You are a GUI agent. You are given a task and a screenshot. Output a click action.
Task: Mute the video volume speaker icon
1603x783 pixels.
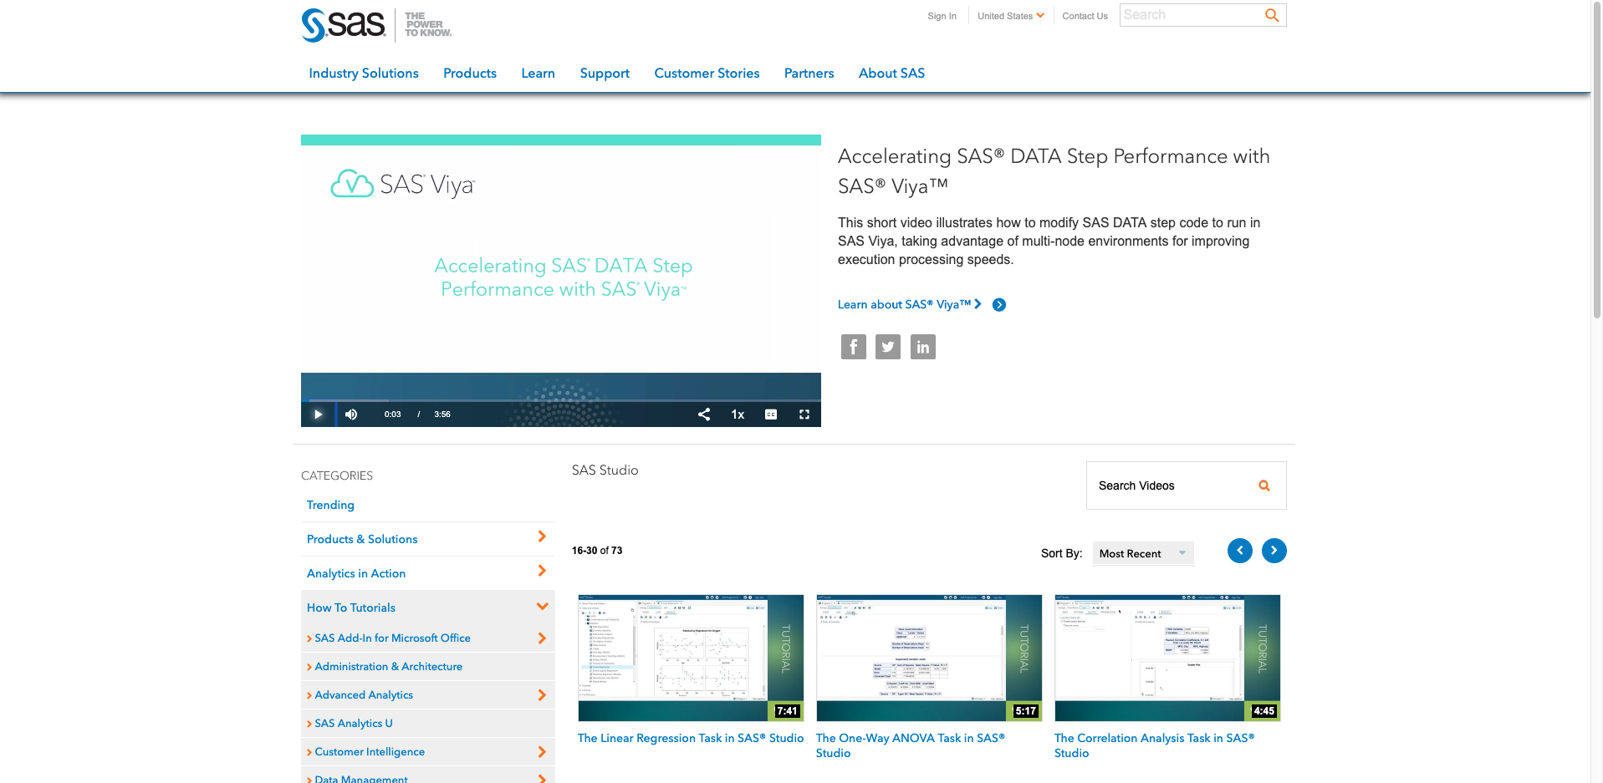[x=351, y=414]
